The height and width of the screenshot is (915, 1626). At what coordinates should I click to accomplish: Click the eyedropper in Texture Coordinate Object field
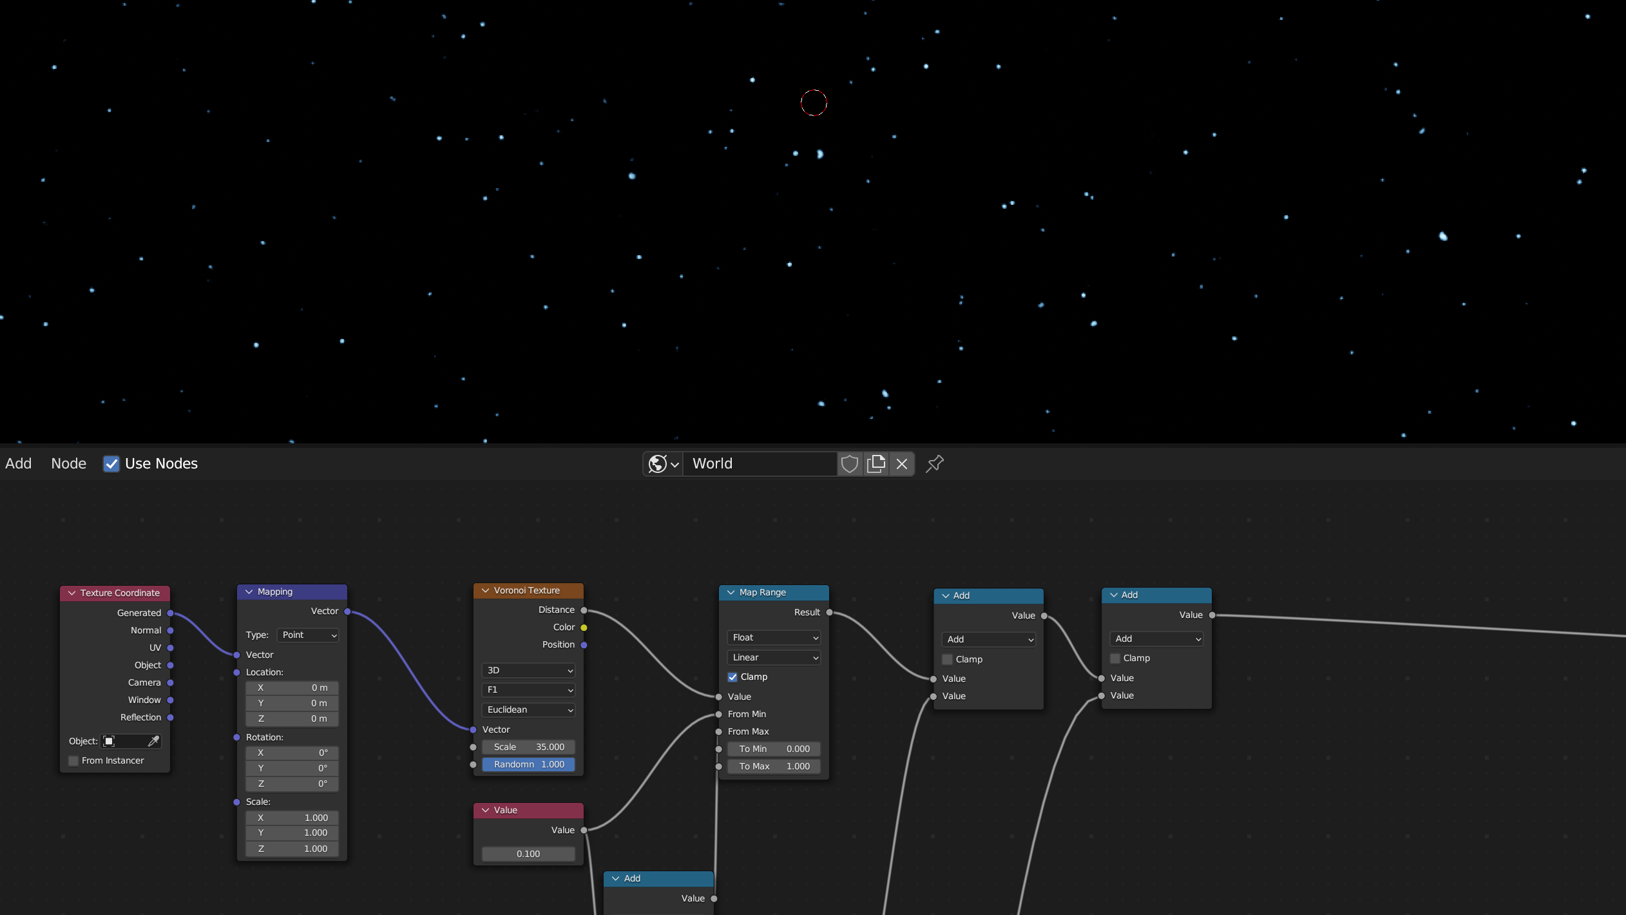[153, 741]
